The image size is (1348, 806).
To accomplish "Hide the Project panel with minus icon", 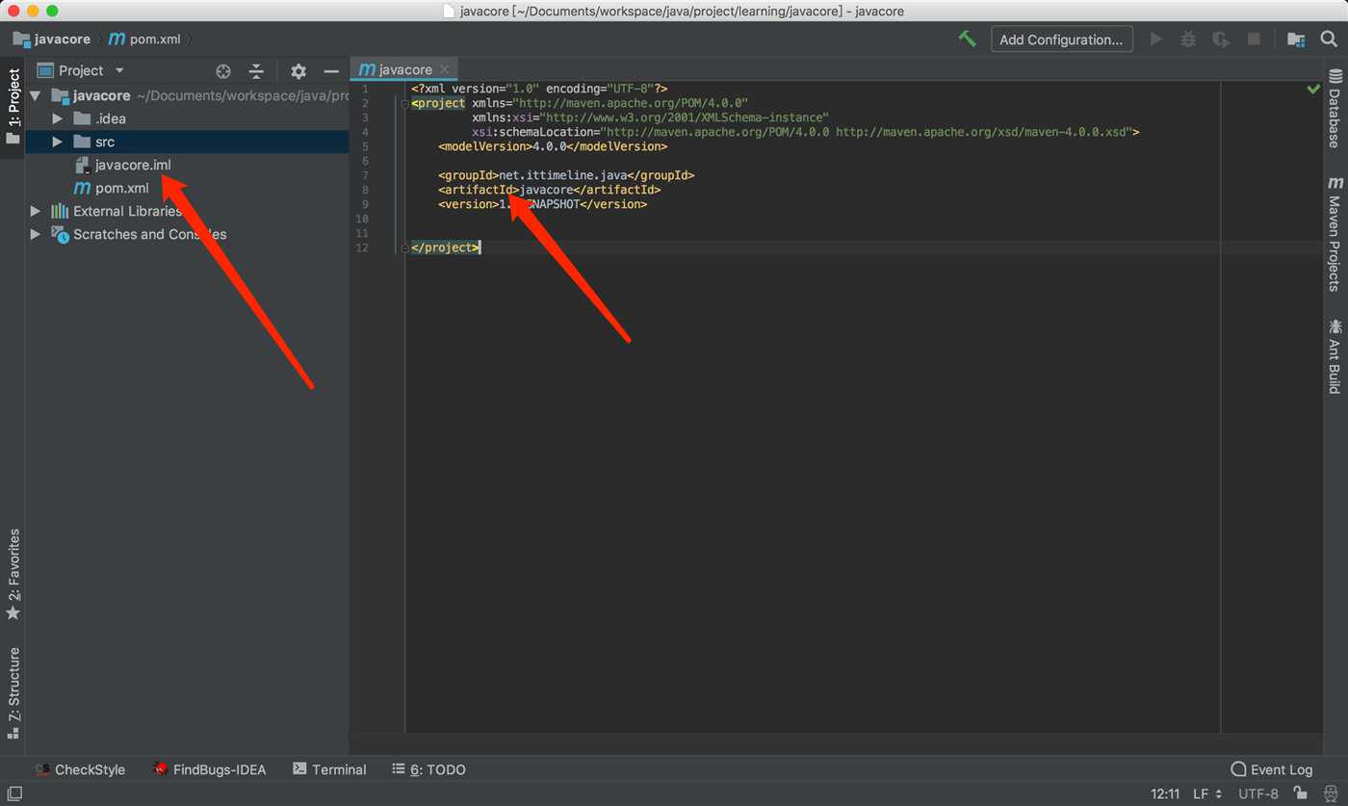I will coord(331,70).
